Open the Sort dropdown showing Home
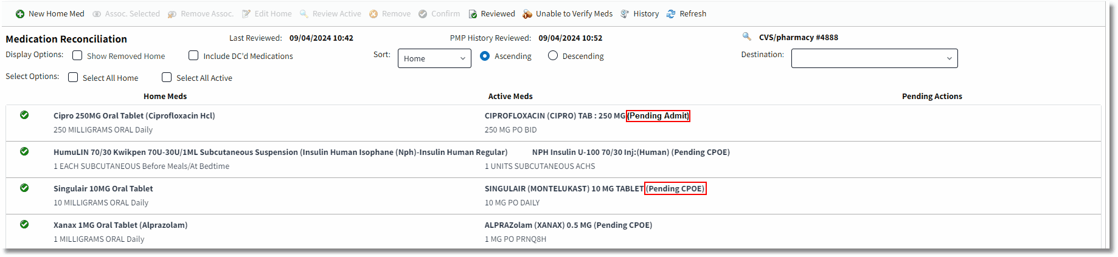1118x257 pixels. click(x=434, y=58)
